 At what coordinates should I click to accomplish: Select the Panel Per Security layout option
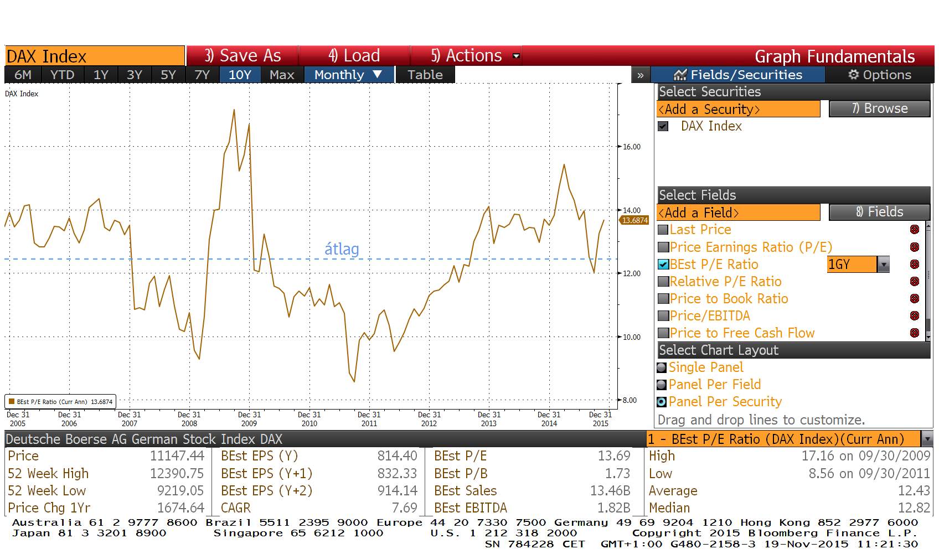[662, 402]
